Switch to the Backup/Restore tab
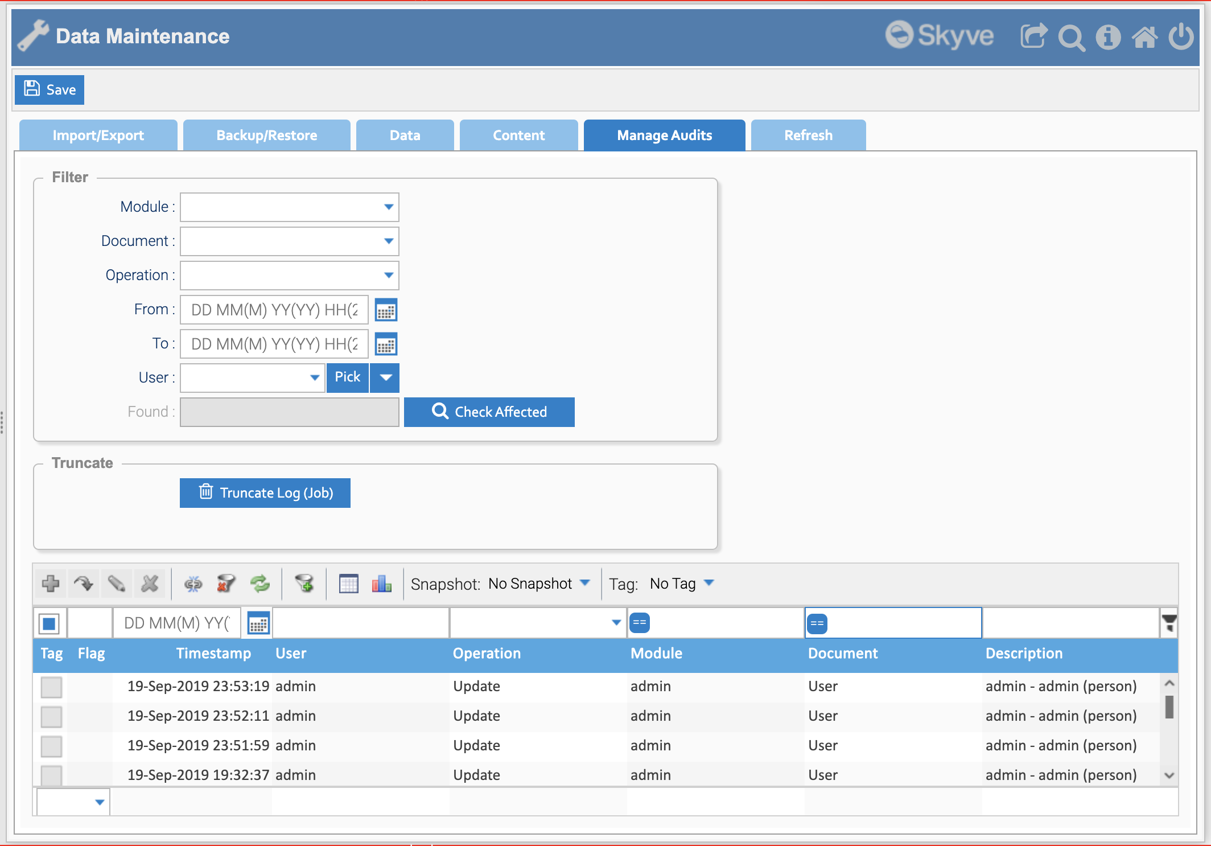 267,135
